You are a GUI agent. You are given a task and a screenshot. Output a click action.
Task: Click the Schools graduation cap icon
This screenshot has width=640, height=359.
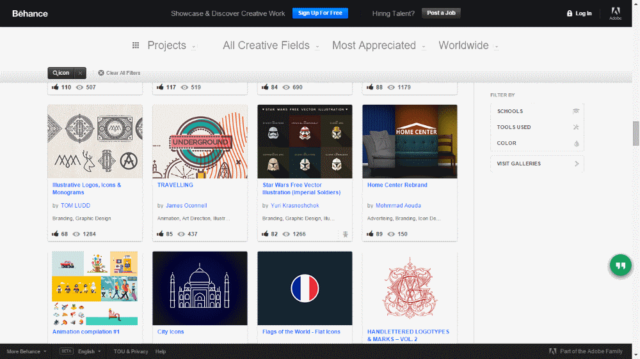576,111
